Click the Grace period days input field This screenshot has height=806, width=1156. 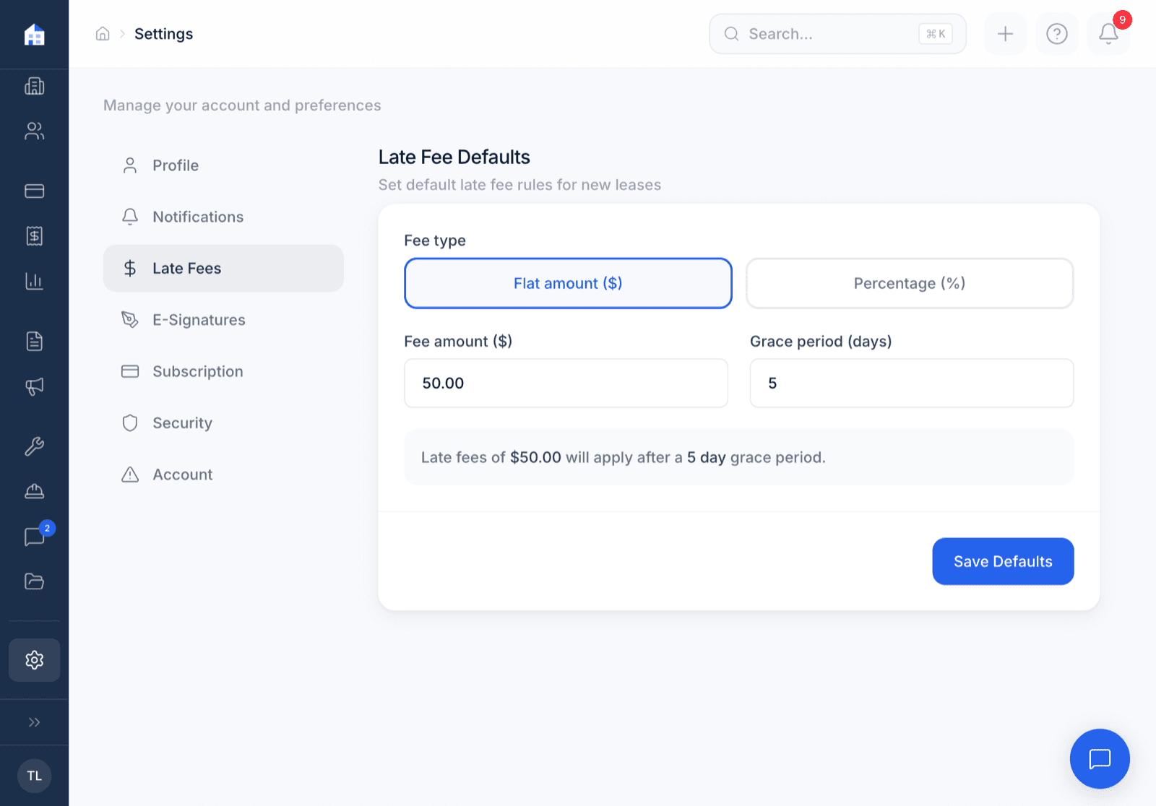(x=911, y=383)
